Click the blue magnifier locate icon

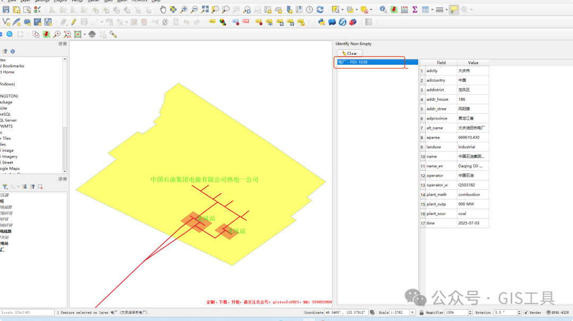click(10, 34)
